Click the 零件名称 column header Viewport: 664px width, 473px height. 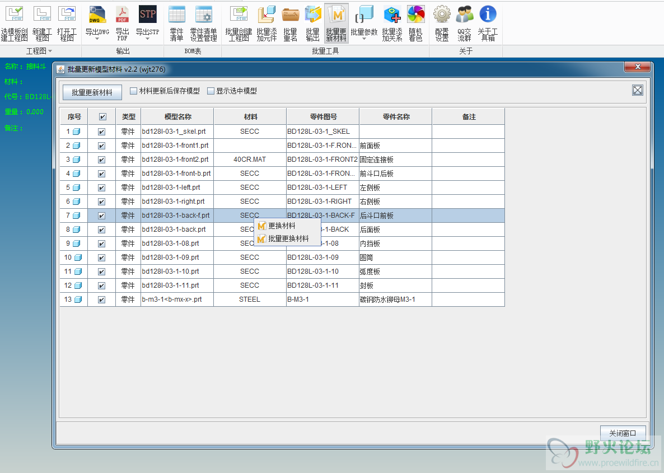coord(396,117)
